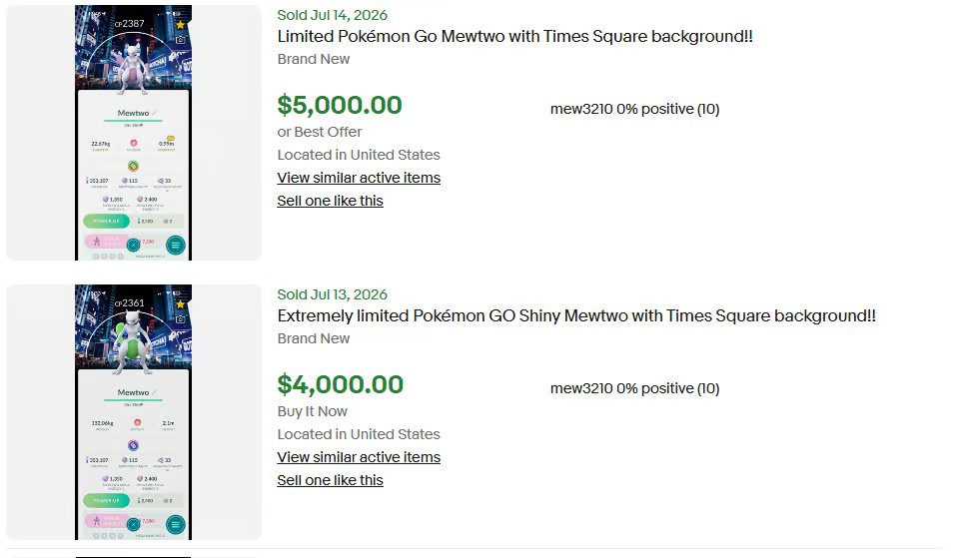Click Sell one like this under $5,000 listing

coord(331,201)
